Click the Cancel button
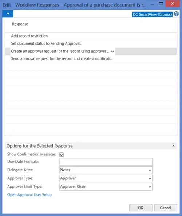The image size is (182, 216). click(x=166, y=208)
